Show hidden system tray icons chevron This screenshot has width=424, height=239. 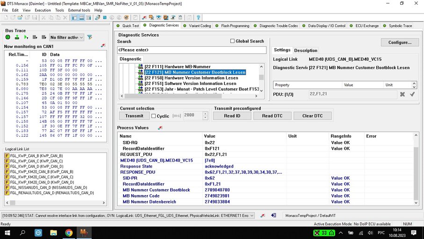[x=341, y=232]
